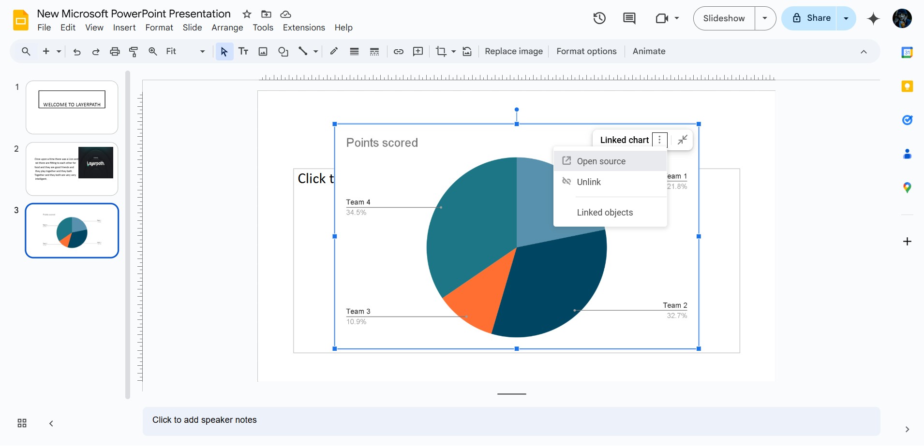This screenshot has width=924, height=446.
Task: Add a comment from the toolbar
Action: click(x=418, y=51)
